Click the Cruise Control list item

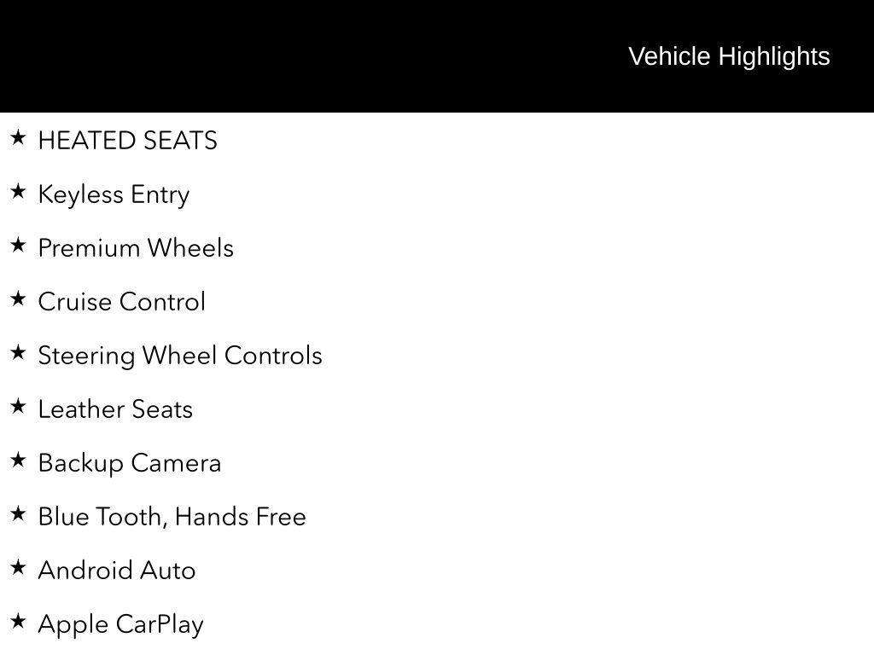122,302
